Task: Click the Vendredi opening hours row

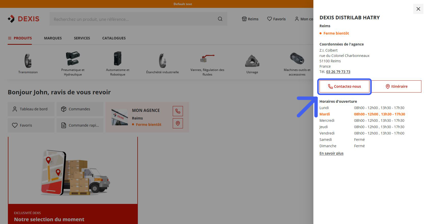Action: [x=362, y=133]
